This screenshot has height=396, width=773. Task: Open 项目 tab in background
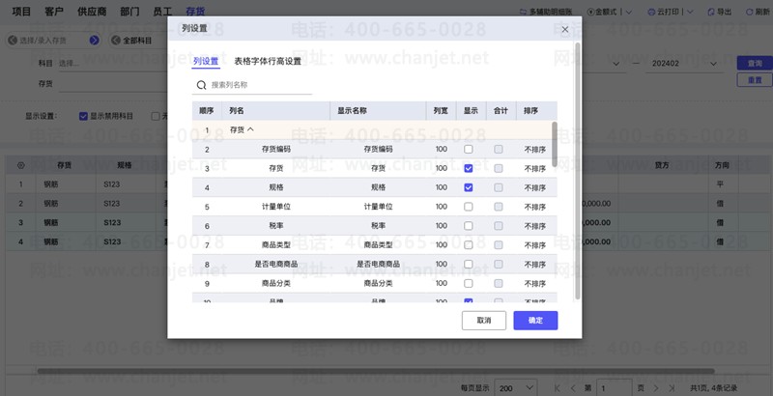[21, 12]
